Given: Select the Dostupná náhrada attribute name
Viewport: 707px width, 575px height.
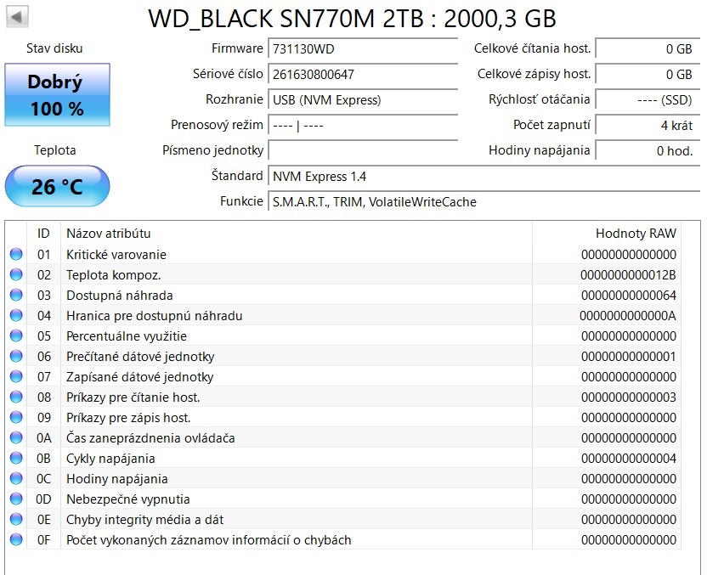Looking at the screenshot, I should coord(120,296).
